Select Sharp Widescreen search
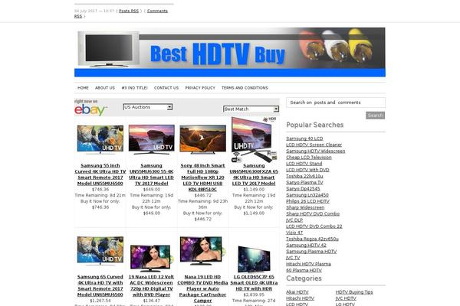Screen dimensions: 460x306 [x=305, y=207]
